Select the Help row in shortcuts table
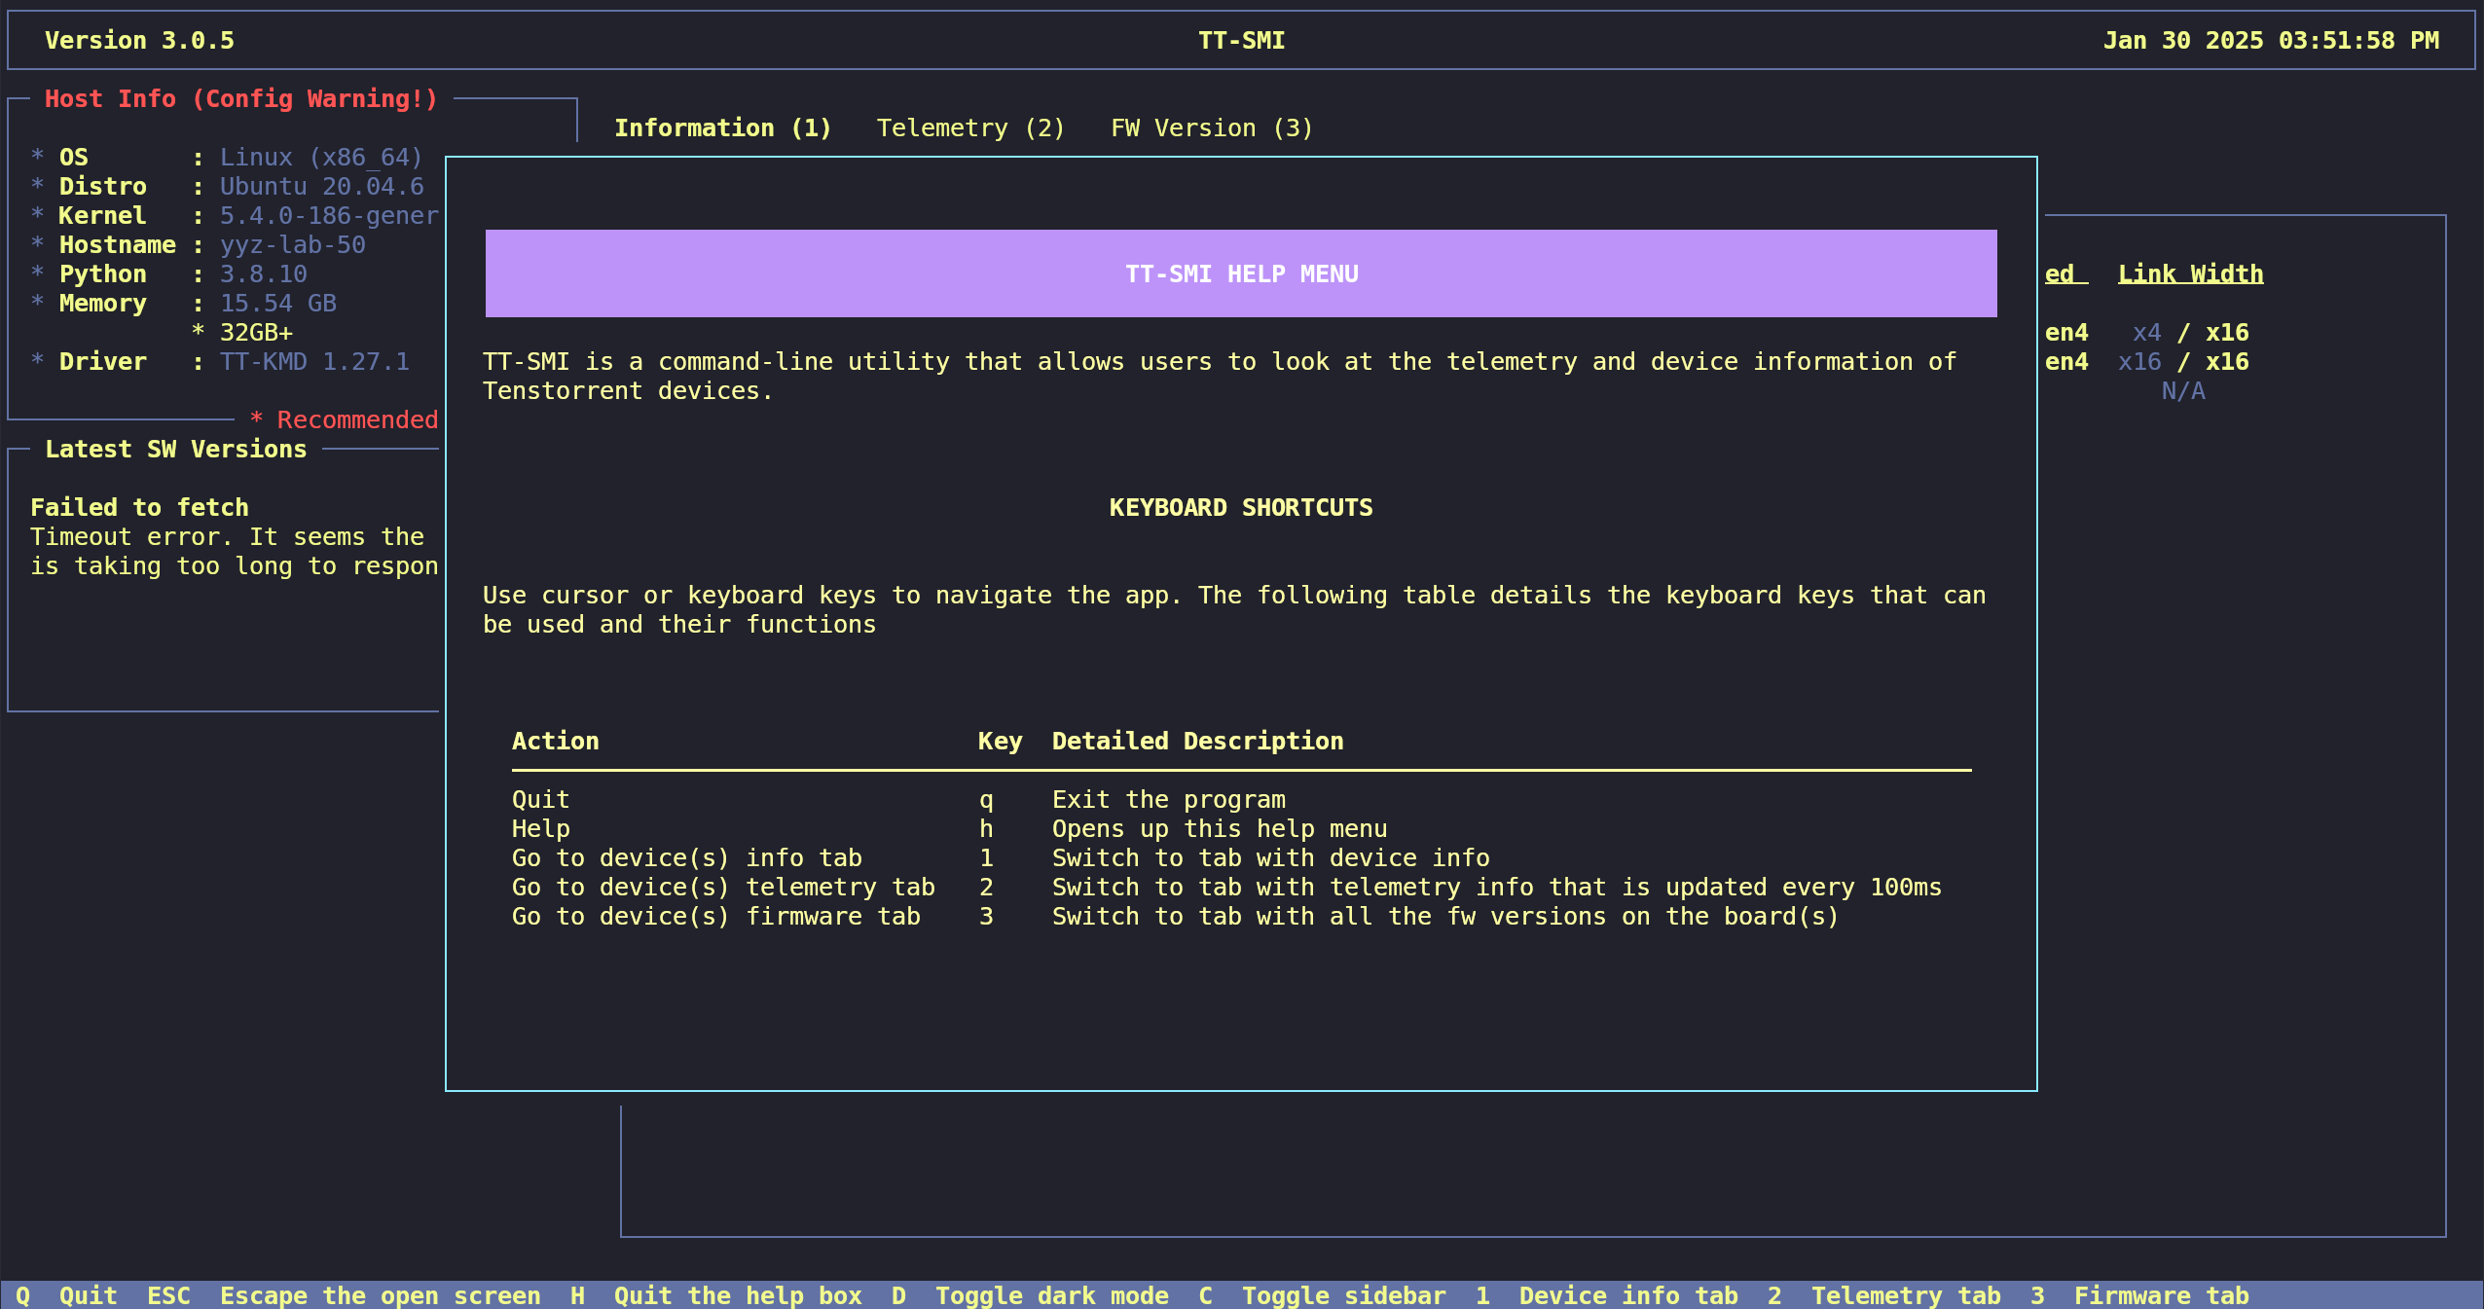Image resolution: width=2484 pixels, height=1309 pixels. [540, 828]
